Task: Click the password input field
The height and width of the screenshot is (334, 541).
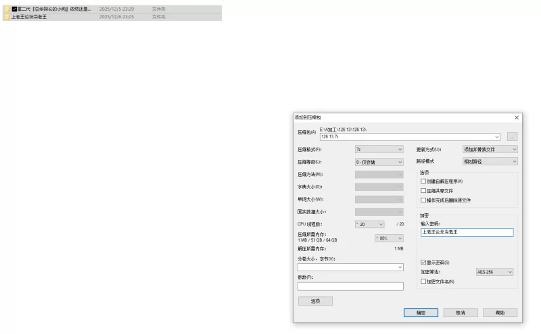Action: coord(467,232)
